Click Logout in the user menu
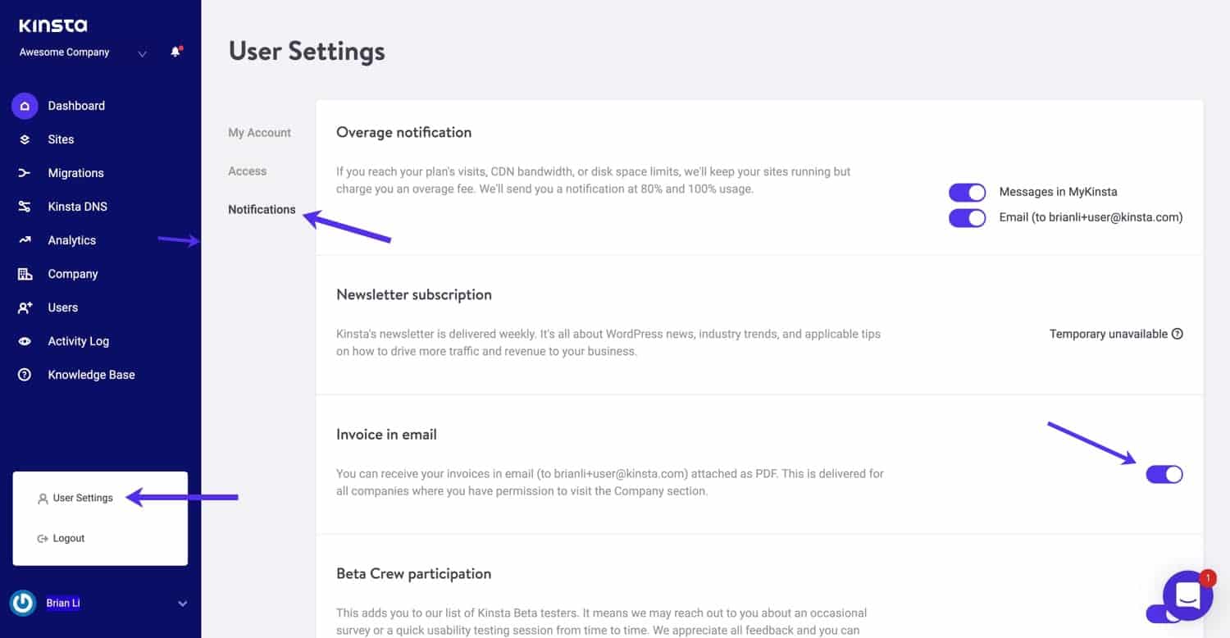Screen dimensions: 1230x638 68,539
